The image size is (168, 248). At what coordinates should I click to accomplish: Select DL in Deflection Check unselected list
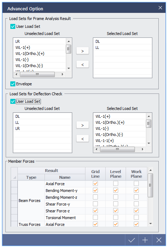(42, 116)
